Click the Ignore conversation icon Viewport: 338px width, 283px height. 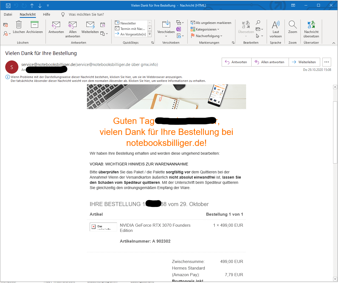tap(5, 25)
